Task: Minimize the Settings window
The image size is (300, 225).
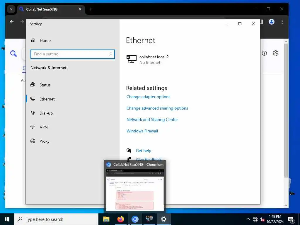Action: coord(226,24)
